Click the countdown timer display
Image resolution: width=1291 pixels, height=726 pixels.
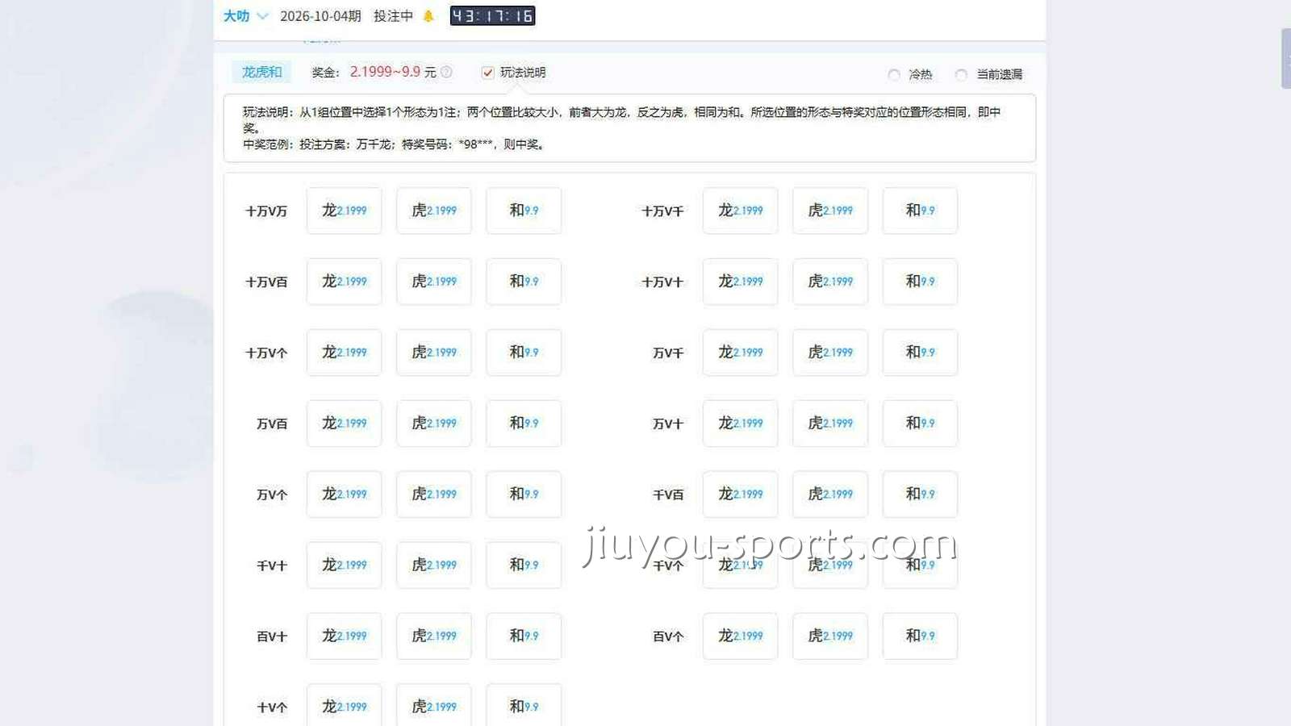click(492, 16)
